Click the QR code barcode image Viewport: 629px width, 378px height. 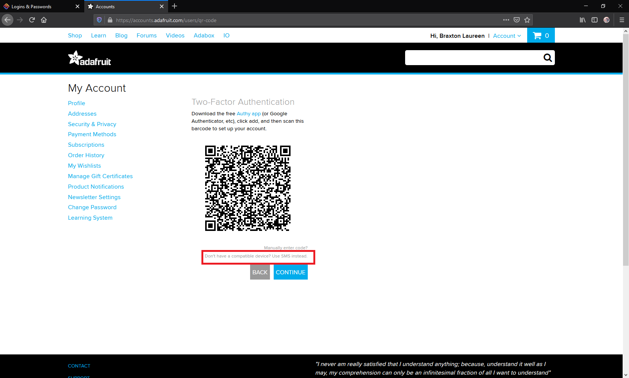pos(248,188)
